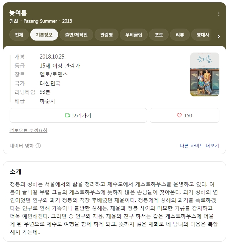Go to the 관람평 tab
This screenshot has height=244, width=229.
pos(107,35)
